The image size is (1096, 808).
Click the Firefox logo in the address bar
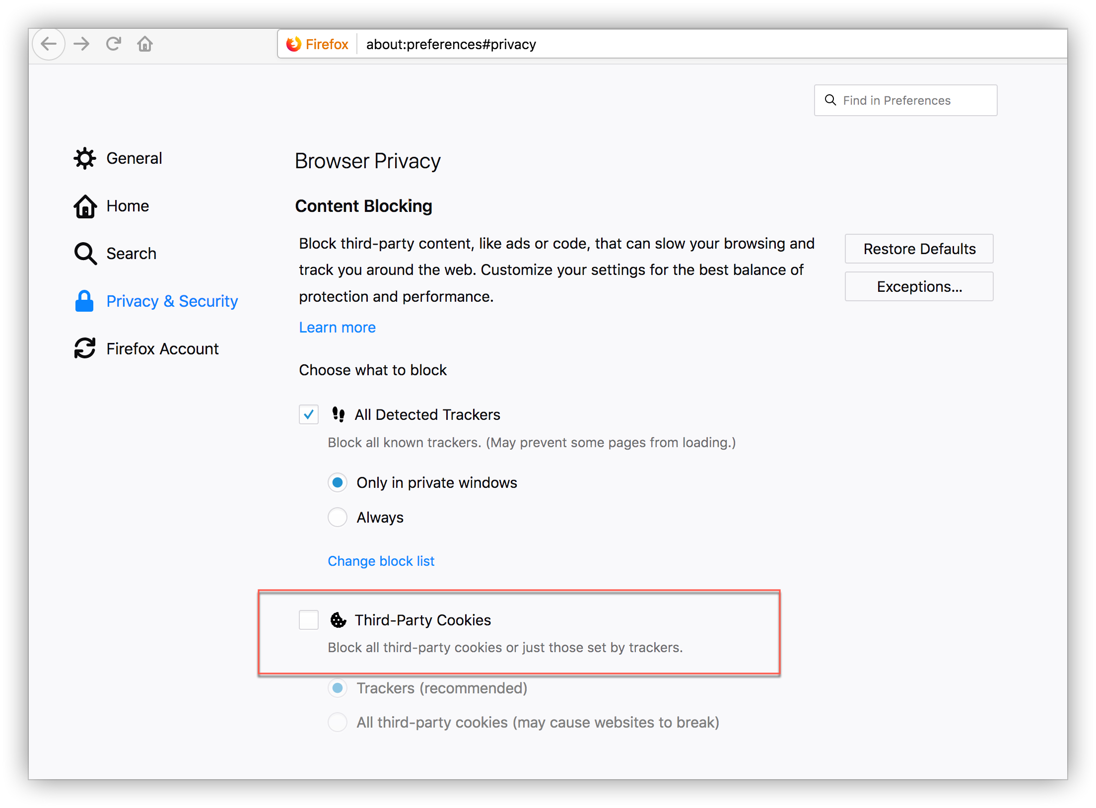[x=294, y=44]
